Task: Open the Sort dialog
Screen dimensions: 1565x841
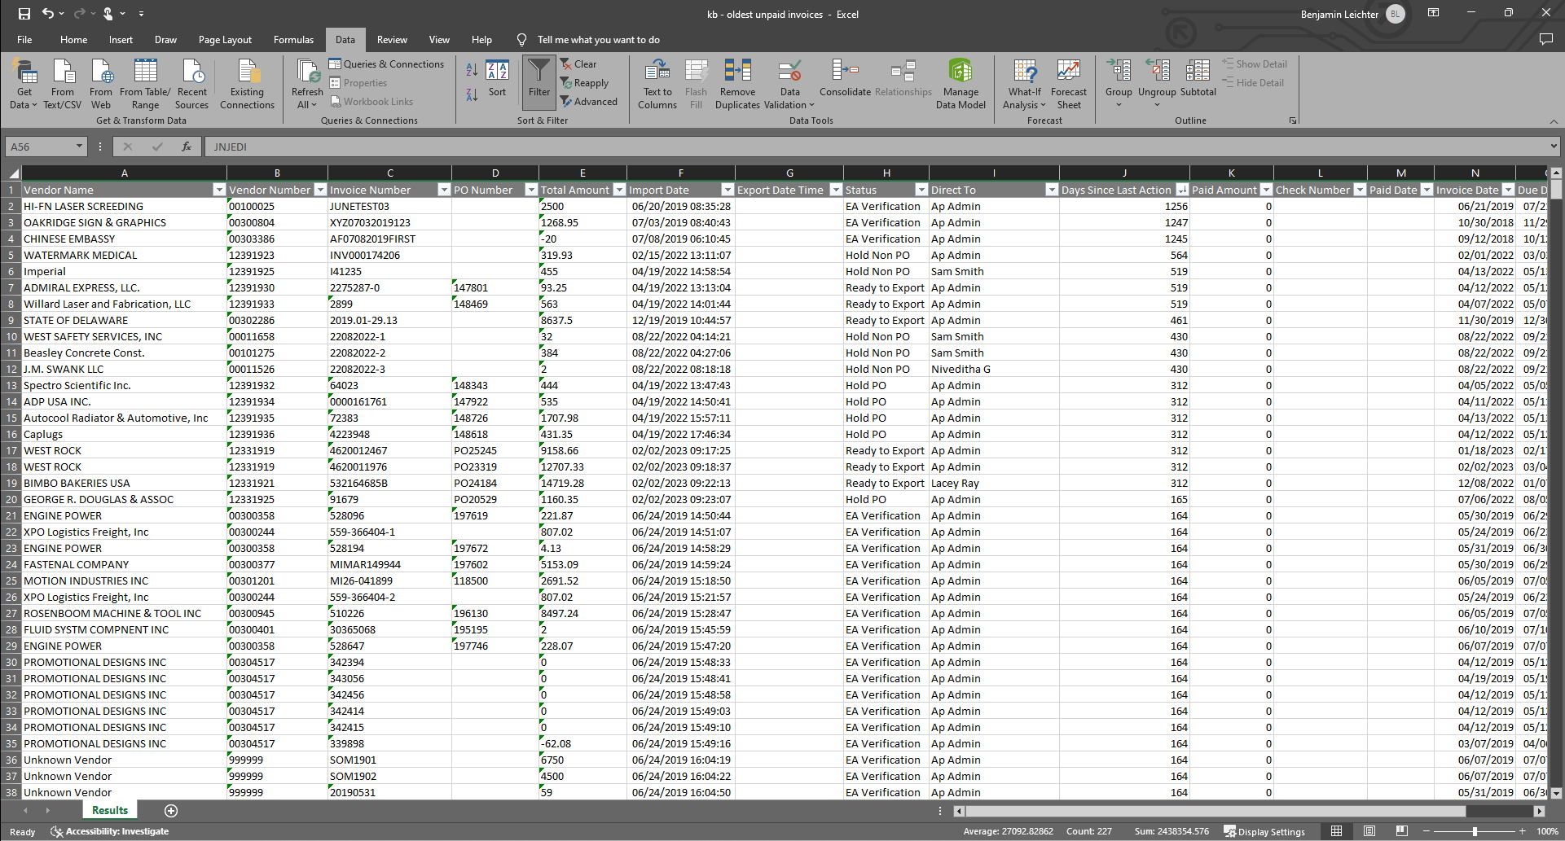Action: [x=497, y=79]
